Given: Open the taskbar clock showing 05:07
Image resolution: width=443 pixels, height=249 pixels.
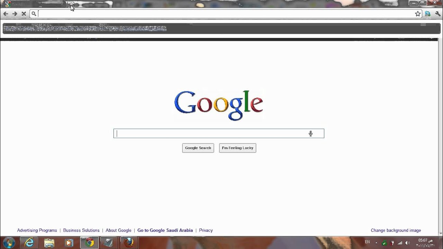Looking at the screenshot, I should (425, 243).
